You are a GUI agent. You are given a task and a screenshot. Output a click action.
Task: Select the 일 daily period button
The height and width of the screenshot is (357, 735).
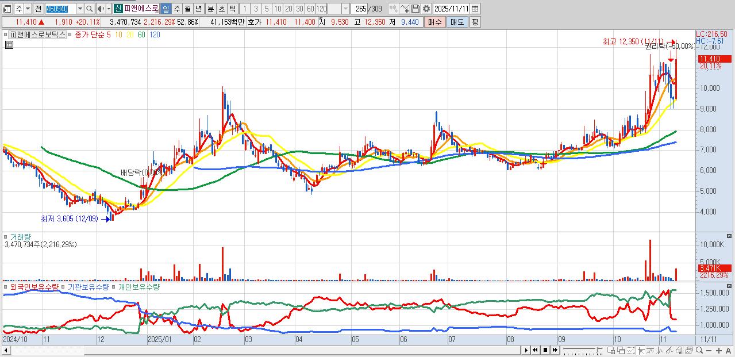tap(166, 9)
